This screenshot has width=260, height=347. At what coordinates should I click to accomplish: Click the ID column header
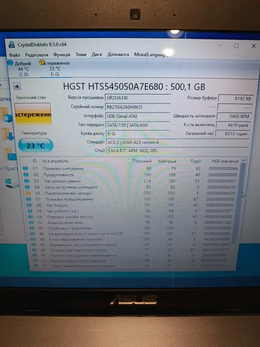pyautogui.click(x=35, y=161)
